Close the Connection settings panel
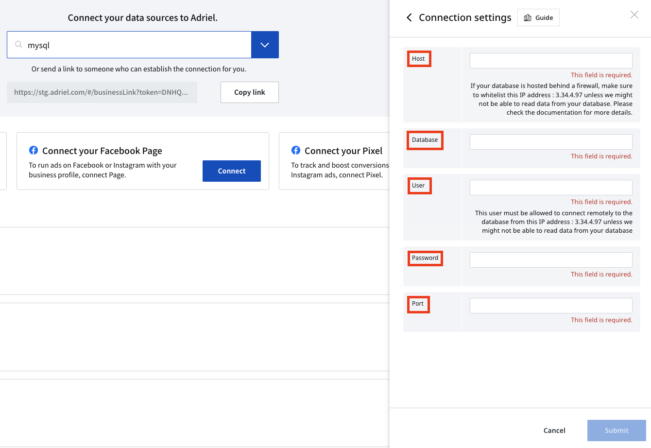Image resolution: width=651 pixels, height=448 pixels. coord(634,15)
